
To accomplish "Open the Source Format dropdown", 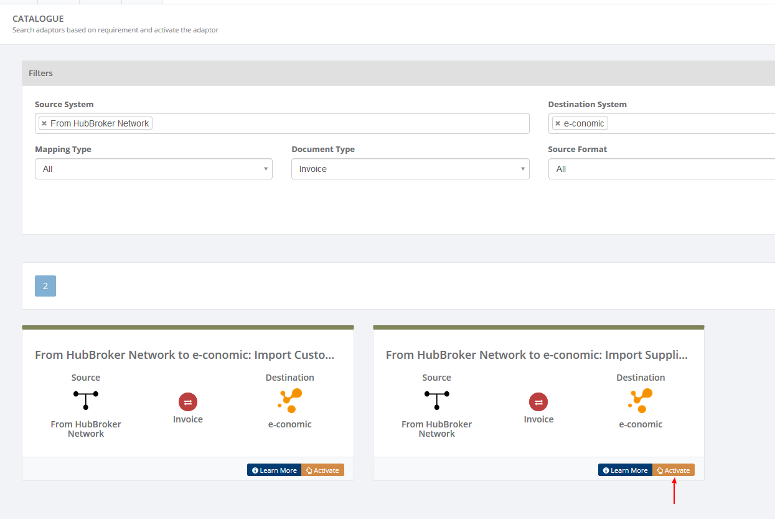I will click(662, 169).
